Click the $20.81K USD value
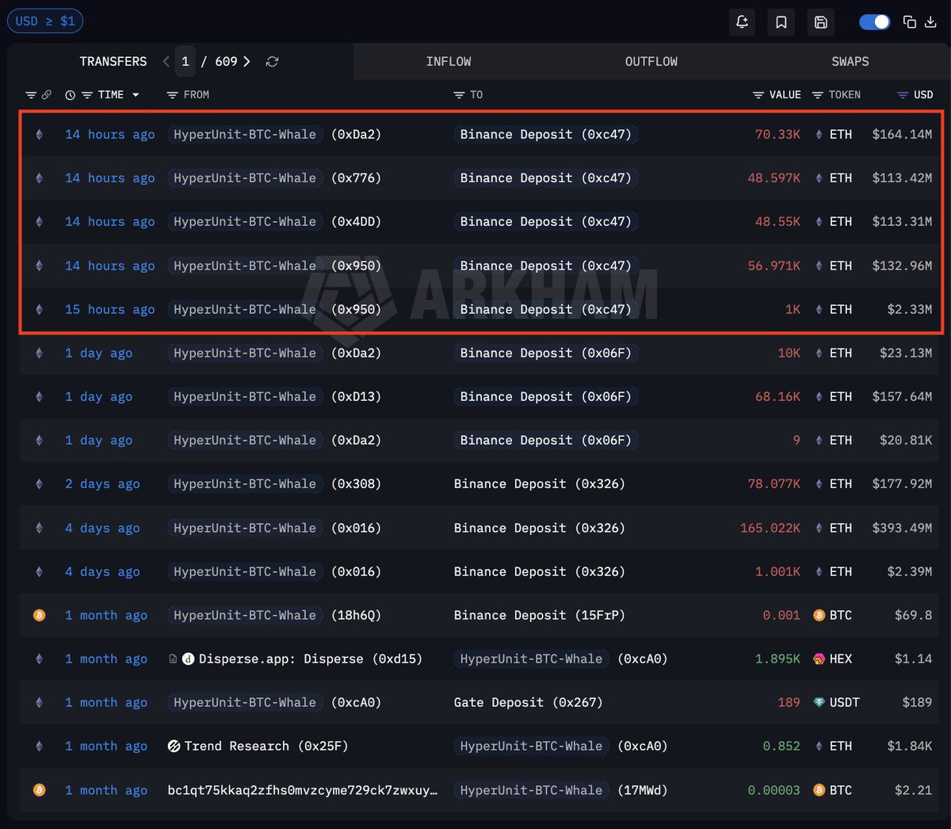The height and width of the screenshot is (829, 951). [906, 440]
